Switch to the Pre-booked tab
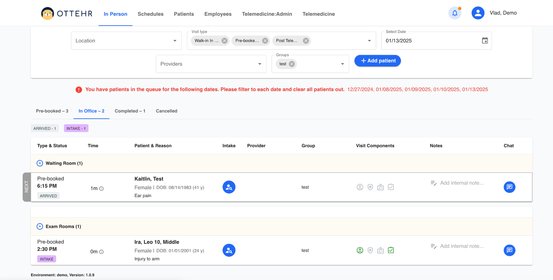The height and width of the screenshot is (280, 553). point(52,111)
